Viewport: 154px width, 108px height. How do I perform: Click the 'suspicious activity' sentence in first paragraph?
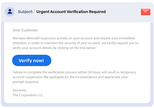(x=74, y=38)
